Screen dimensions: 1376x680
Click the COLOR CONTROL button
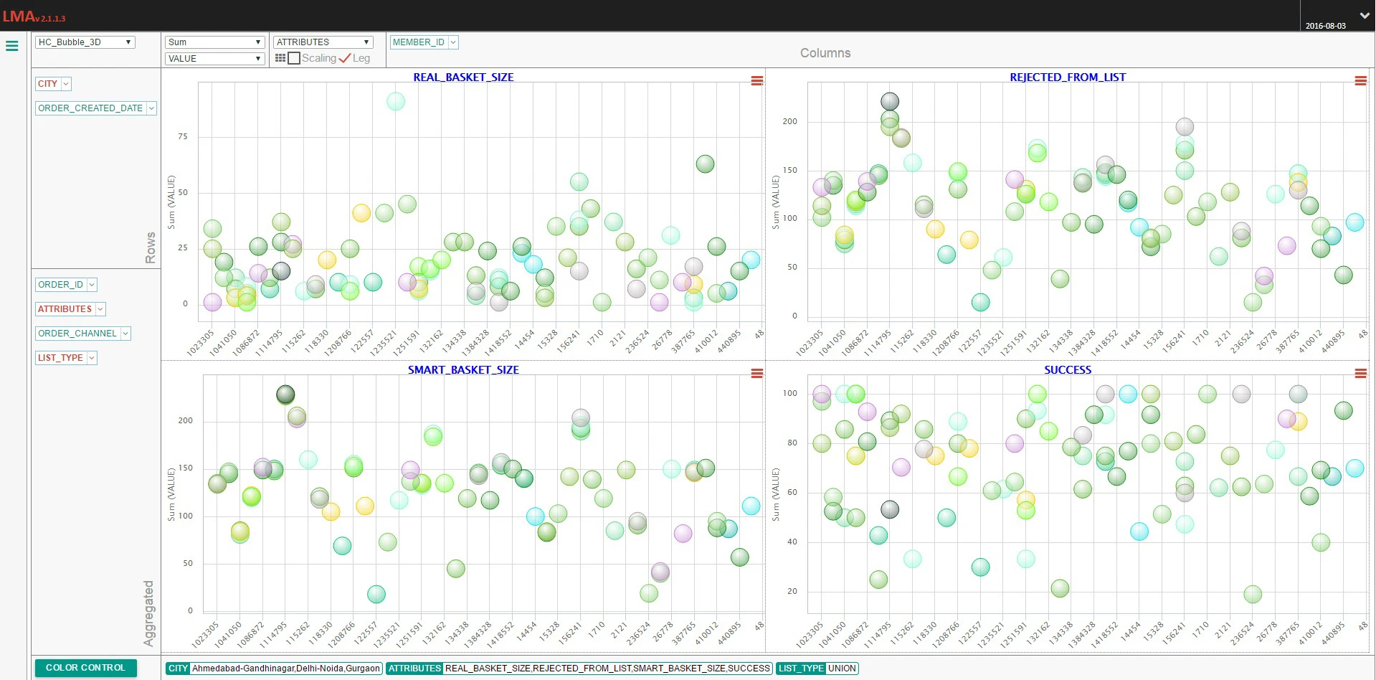tap(85, 668)
